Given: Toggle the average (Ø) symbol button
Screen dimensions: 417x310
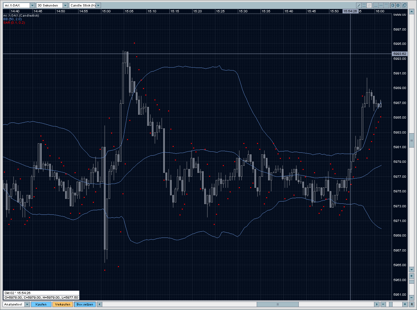Looking at the screenshot, I should 369,6.
